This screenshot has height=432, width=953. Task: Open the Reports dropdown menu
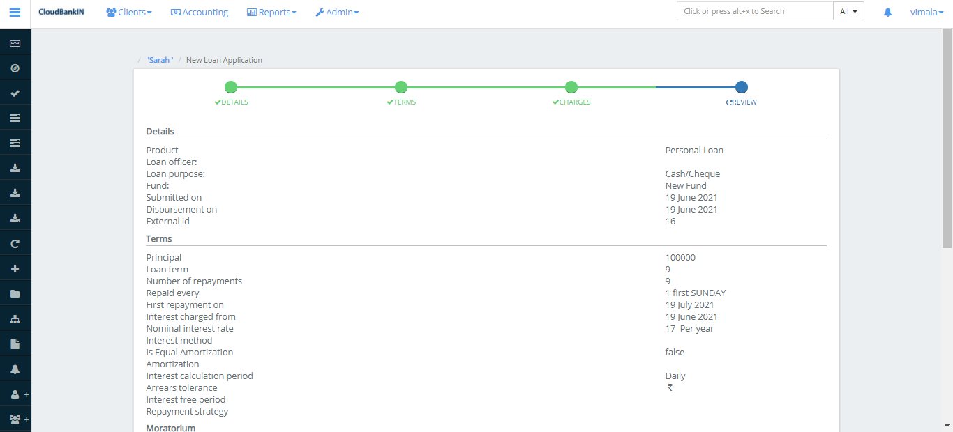coord(271,12)
